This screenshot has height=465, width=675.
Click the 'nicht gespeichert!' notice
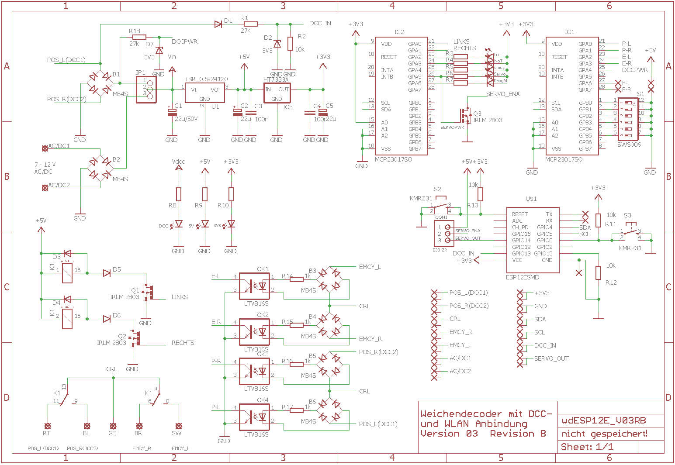click(x=605, y=434)
